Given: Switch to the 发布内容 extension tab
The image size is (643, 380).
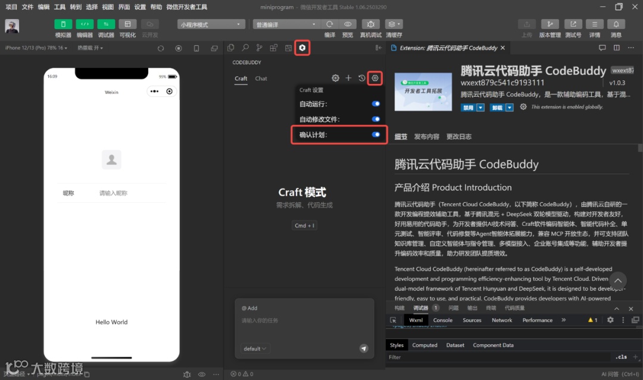Looking at the screenshot, I should click(x=426, y=137).
